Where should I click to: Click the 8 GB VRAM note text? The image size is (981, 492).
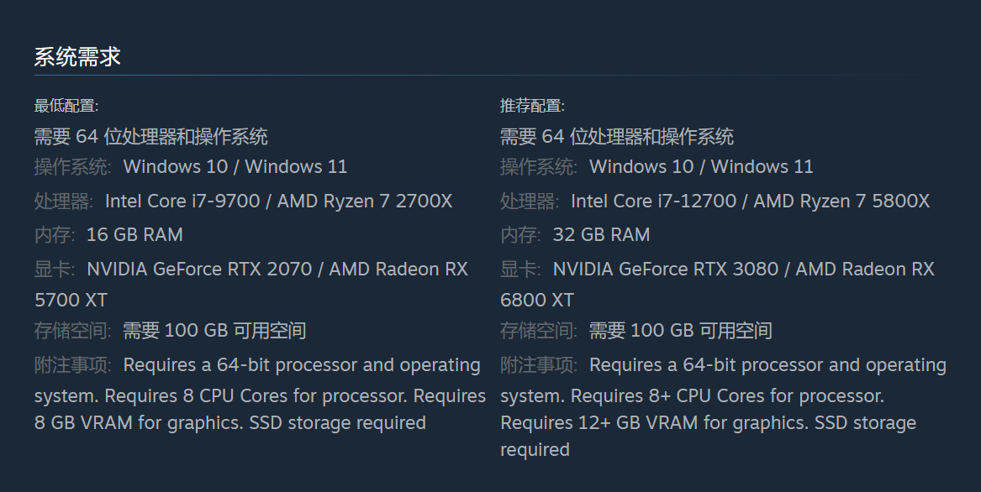pos(84,422)
